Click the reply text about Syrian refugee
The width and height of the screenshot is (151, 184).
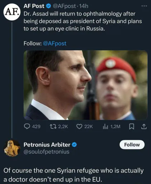74,175
